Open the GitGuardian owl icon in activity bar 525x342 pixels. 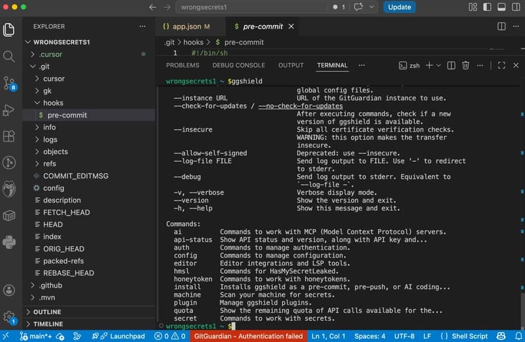tap(9, 189)
